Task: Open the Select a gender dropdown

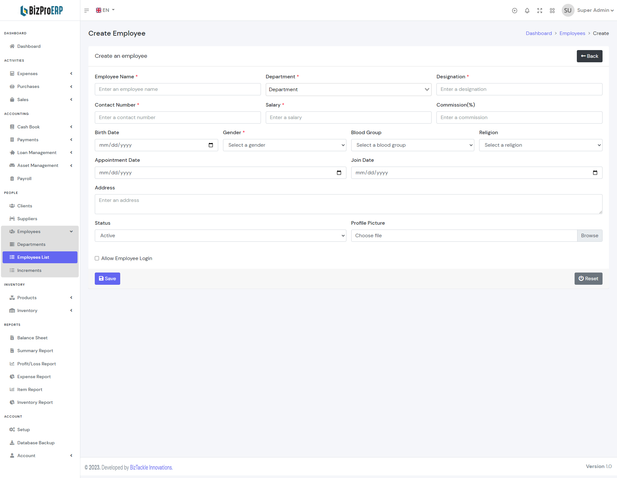Action: tap(284, 145)
